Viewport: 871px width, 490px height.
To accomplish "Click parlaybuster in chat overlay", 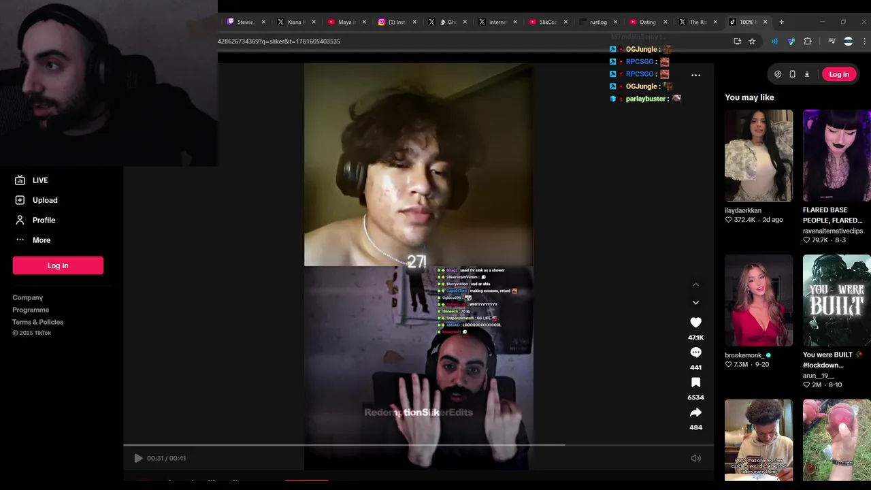I will 646,99.
